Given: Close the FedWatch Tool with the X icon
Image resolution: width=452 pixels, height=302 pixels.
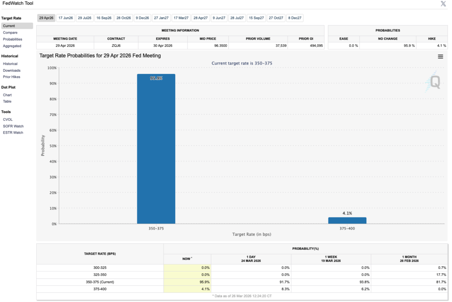Looking at the screenshot, I should (x=443, y=4).
